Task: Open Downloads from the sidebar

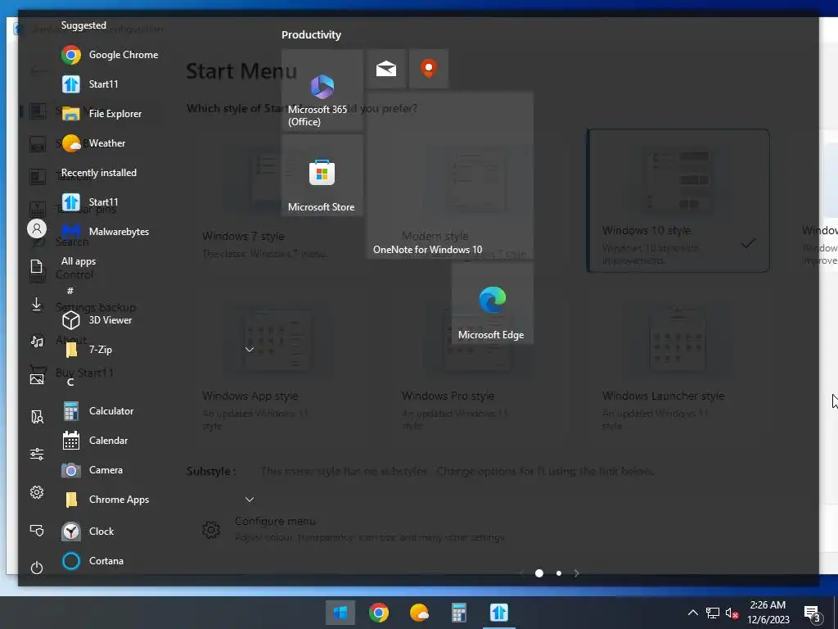Action: click(x=36, y=304)
